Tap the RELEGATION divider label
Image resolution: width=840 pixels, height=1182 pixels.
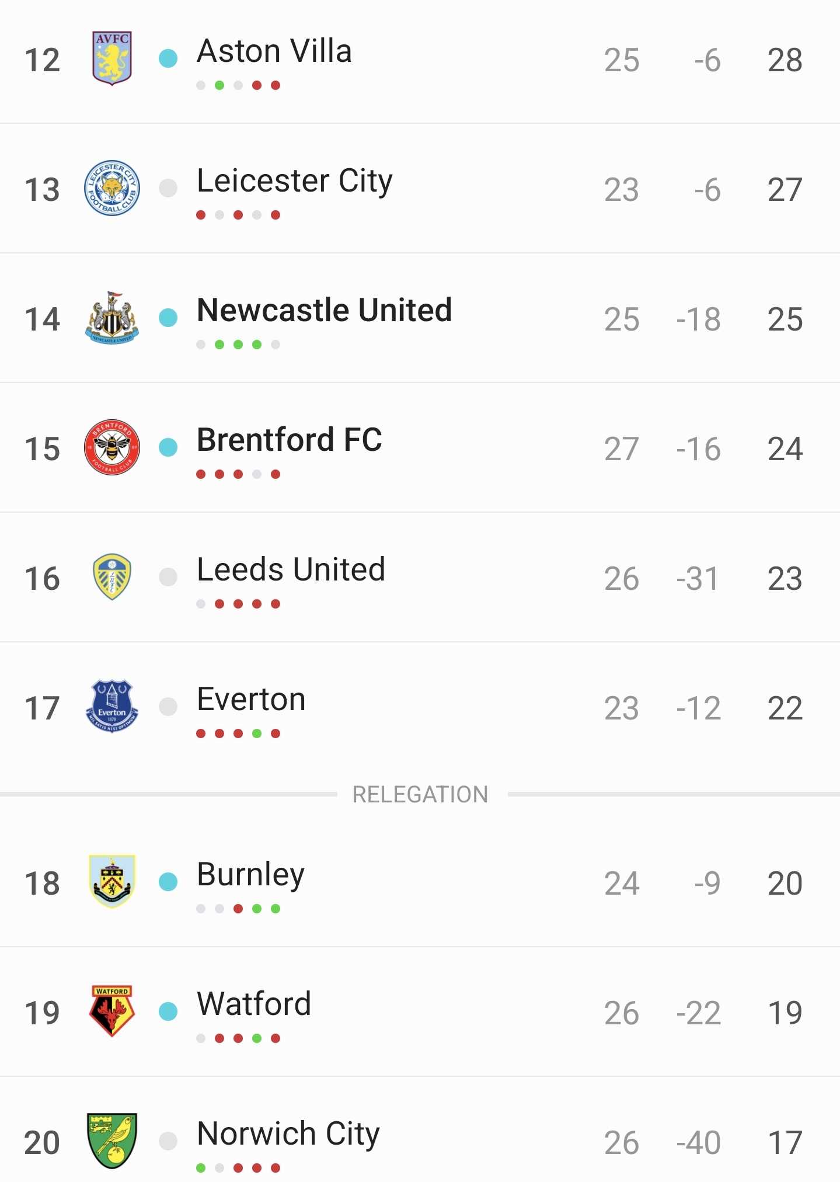420,794
